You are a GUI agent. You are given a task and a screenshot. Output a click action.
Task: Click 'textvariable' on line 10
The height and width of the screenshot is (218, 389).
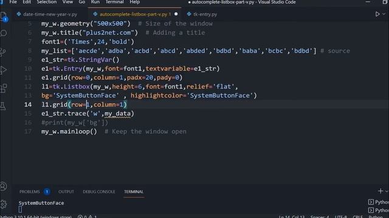168,68
